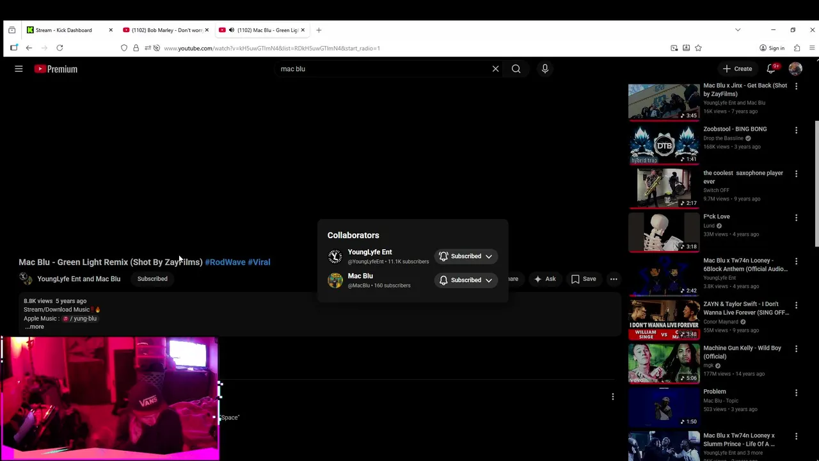819x461 pixels.
Task: Open the browser tab manager icon
Action: (12, 30)
